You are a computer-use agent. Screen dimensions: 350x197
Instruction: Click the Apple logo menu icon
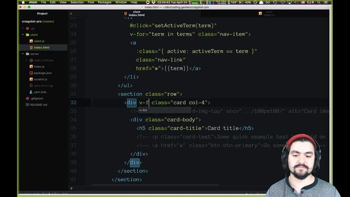(23, 2)
